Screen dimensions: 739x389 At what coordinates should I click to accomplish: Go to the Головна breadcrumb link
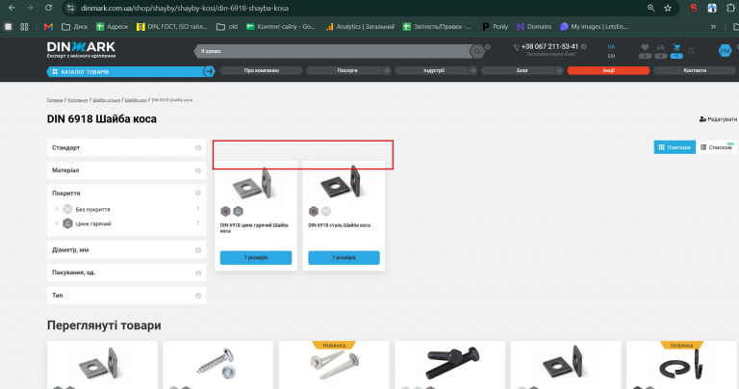coord(55,100)
